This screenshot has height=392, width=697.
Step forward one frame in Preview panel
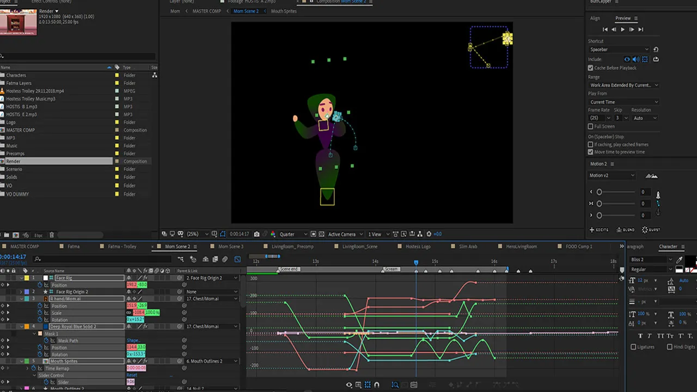click(x=632, y=29)
